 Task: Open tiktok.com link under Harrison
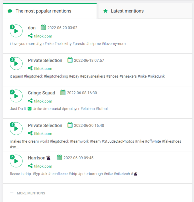click(43, 166)
